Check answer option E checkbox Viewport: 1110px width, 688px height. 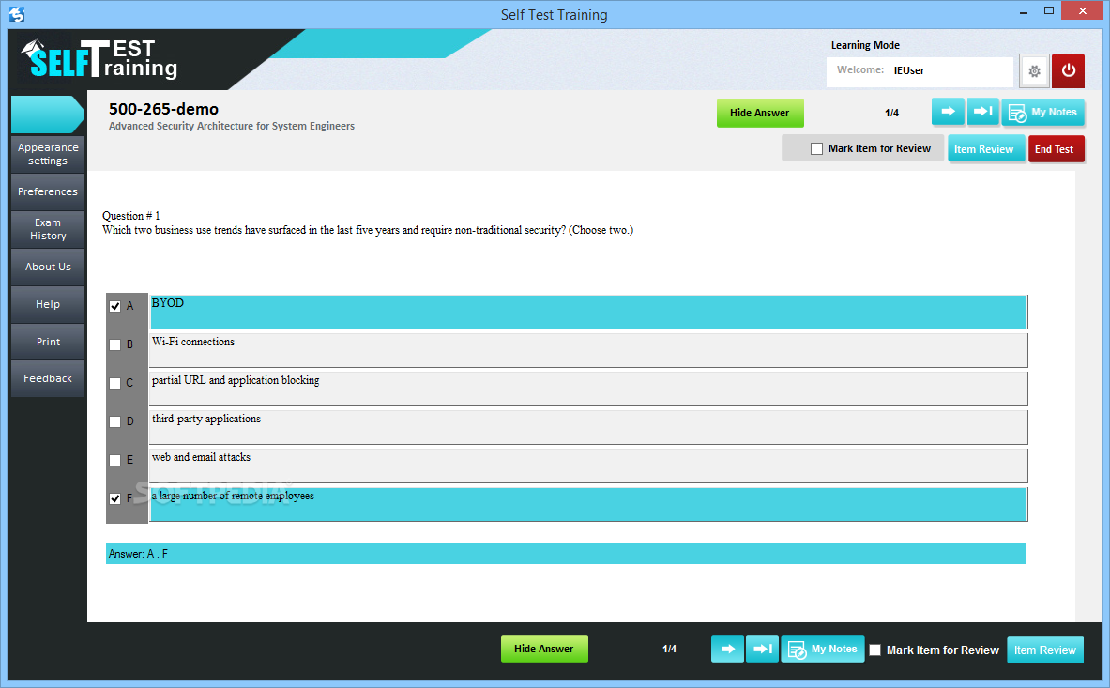[114, 460]
